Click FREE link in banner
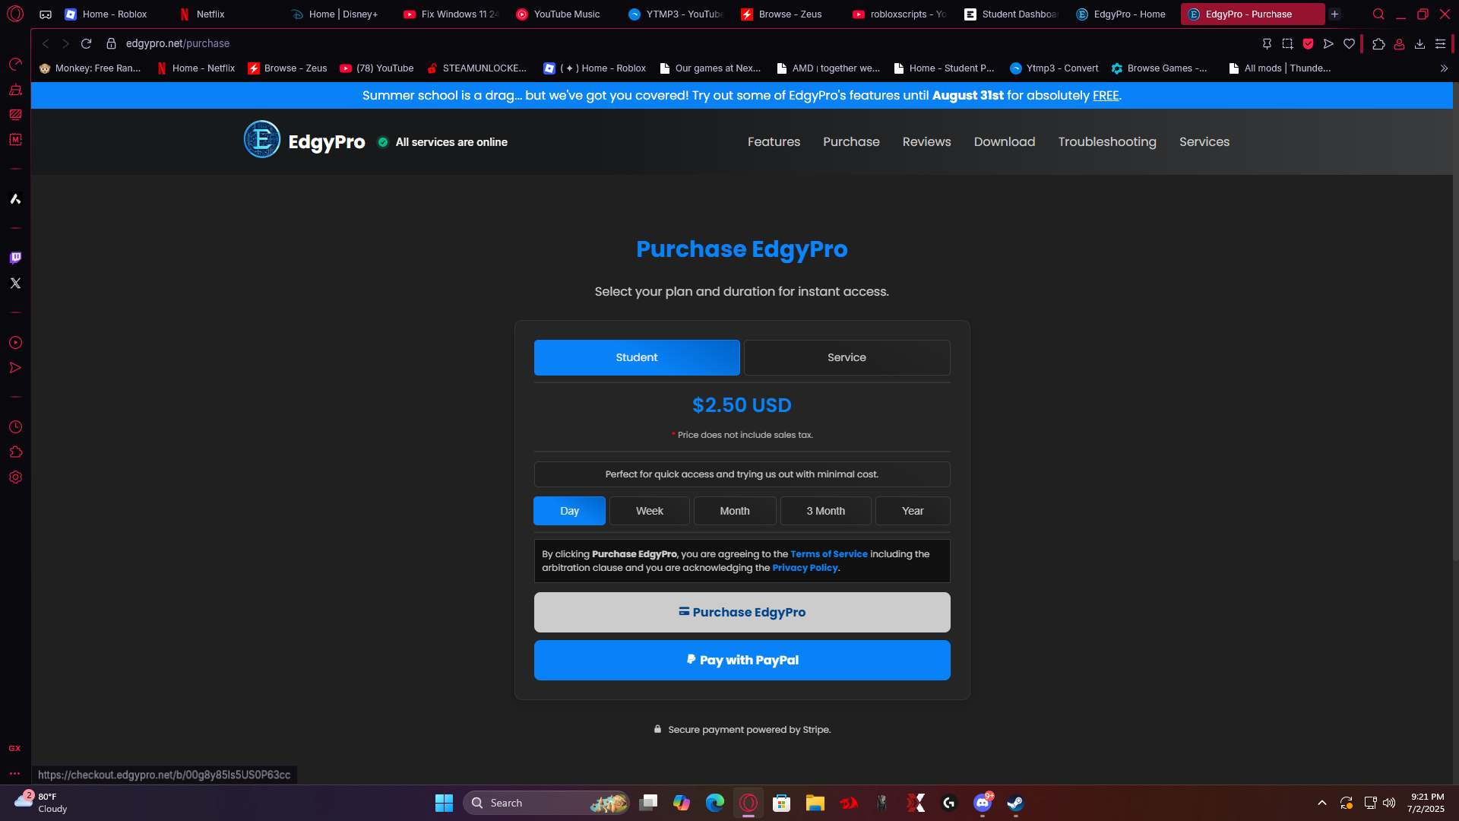The height and width of the screenshot is (821, 1459). click(1106, 96)
